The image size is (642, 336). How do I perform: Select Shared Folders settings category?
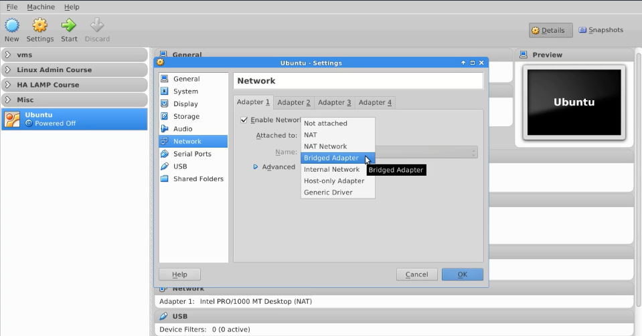point(198,179)
